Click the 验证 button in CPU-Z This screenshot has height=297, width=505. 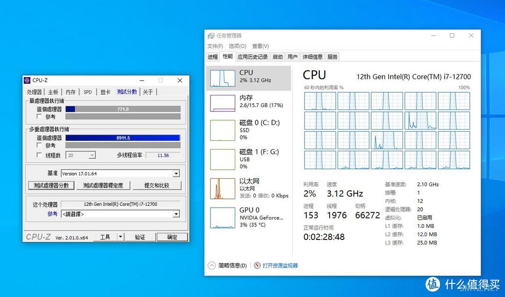point(140,237)
